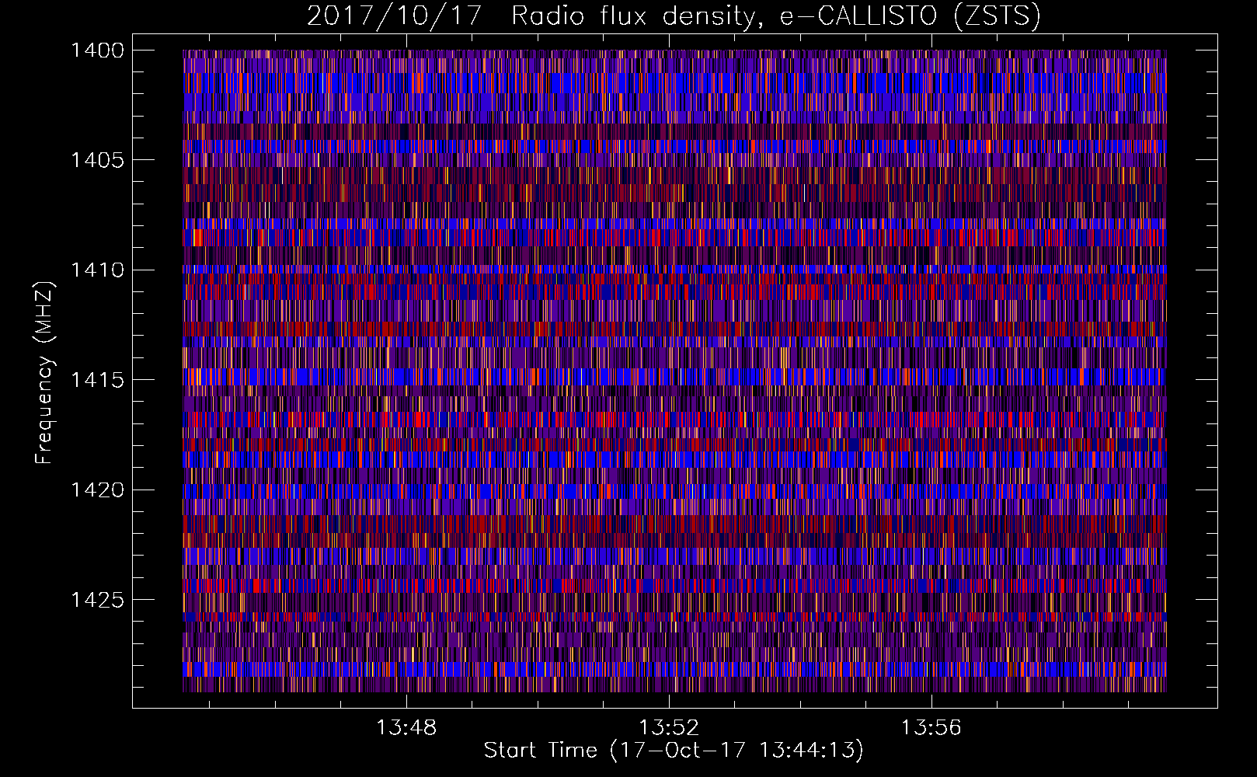Click the 1405 frequency tick label
The width and height of the screenshot is (1257, 777).
(x=97, y=160)
